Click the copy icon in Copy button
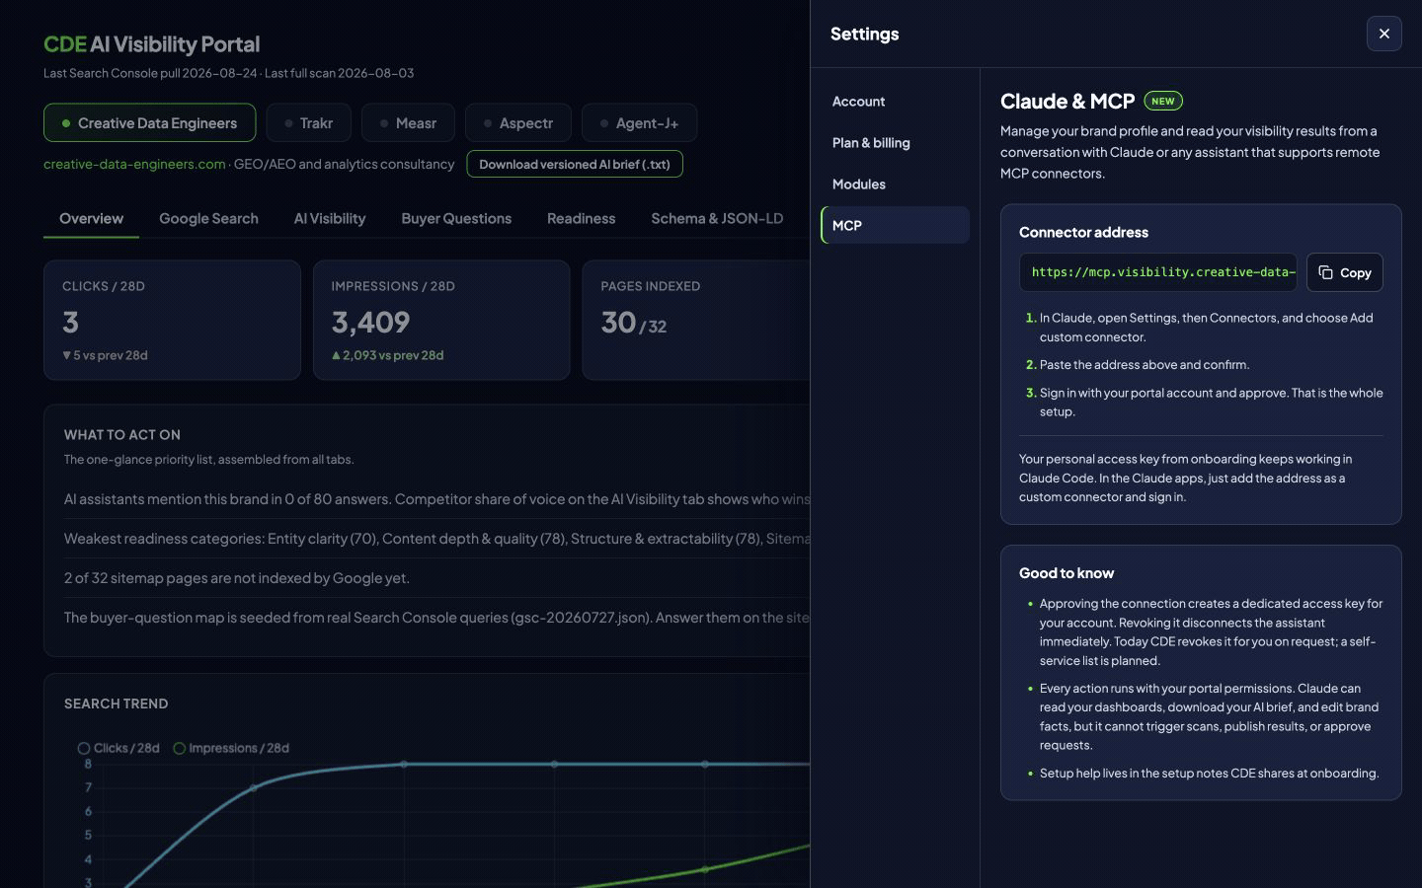This screenshot has height=888, width=1422. click(1325, 272)
